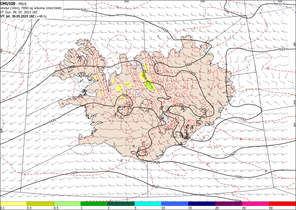This screenshot has height=210, width=296.
Task: Click the red 50 mm legend swatch
Action: [282, 203]
